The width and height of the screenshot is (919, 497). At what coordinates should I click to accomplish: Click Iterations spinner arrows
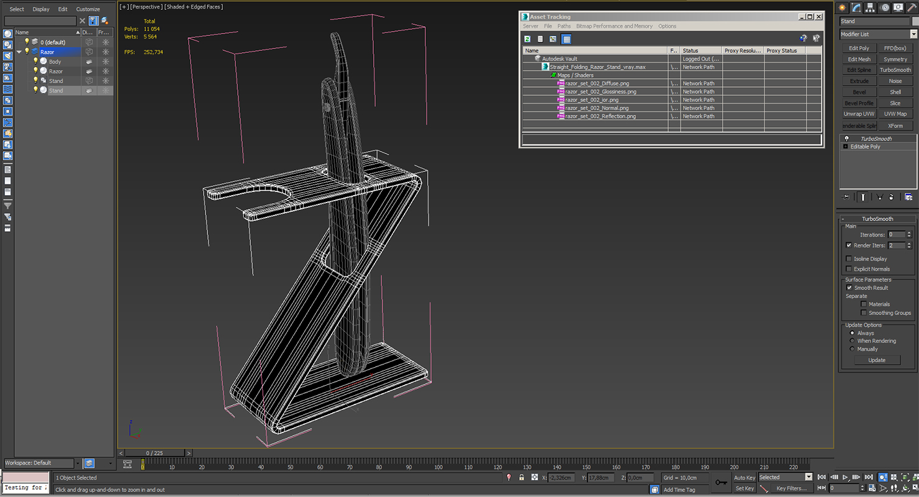tap(909, 235)
